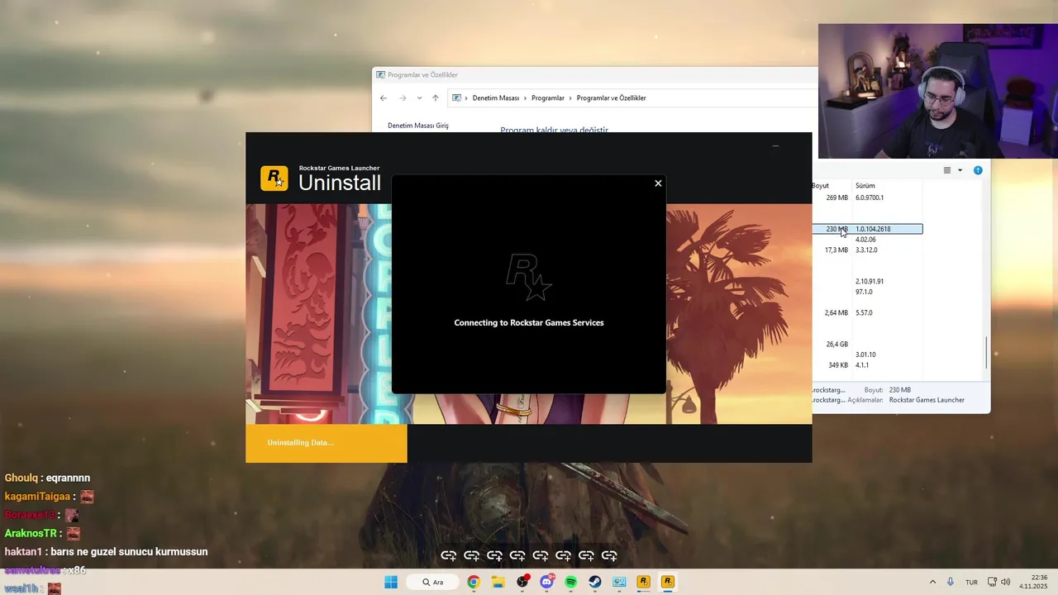Click the Rockstar Games Launcher logo icon
Image resolution: width=1058 pixels, height=595 pixels.
point(274,178)
